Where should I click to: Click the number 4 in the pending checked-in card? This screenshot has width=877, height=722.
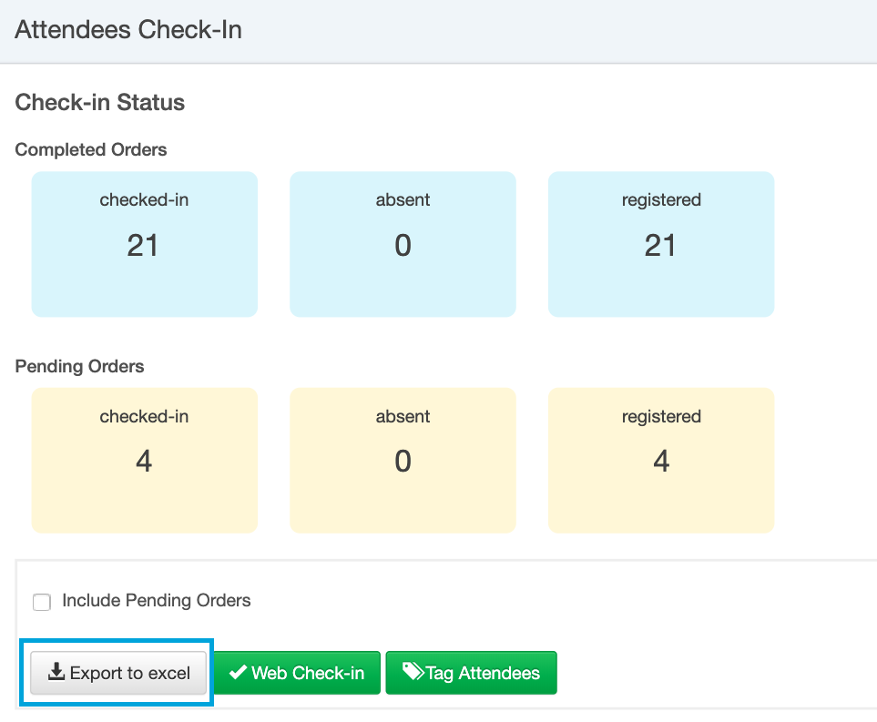click(144, 462)
